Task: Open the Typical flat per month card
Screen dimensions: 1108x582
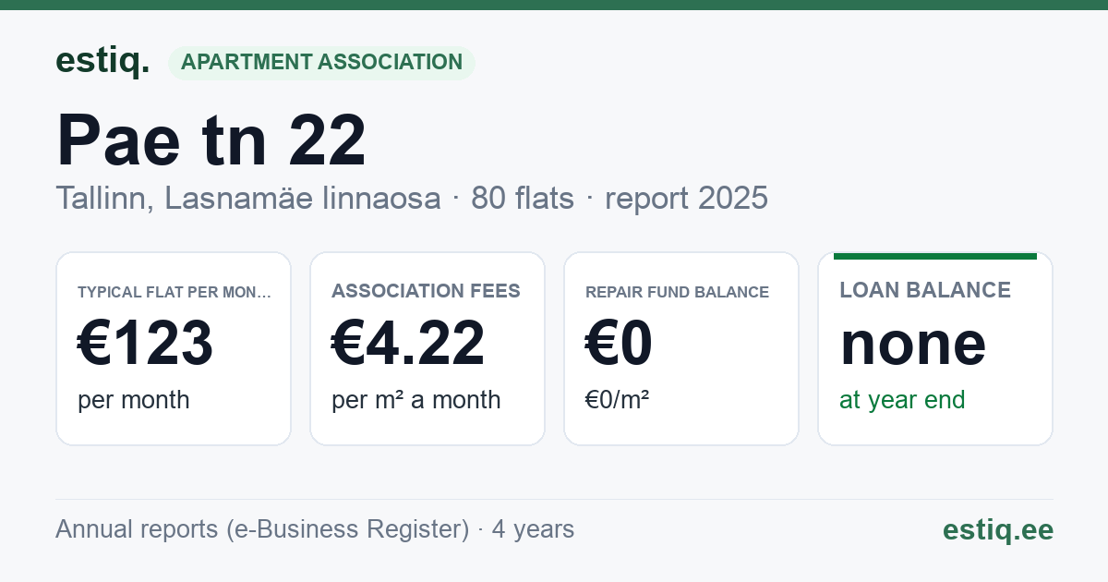Action: click(x=174, y=348)
